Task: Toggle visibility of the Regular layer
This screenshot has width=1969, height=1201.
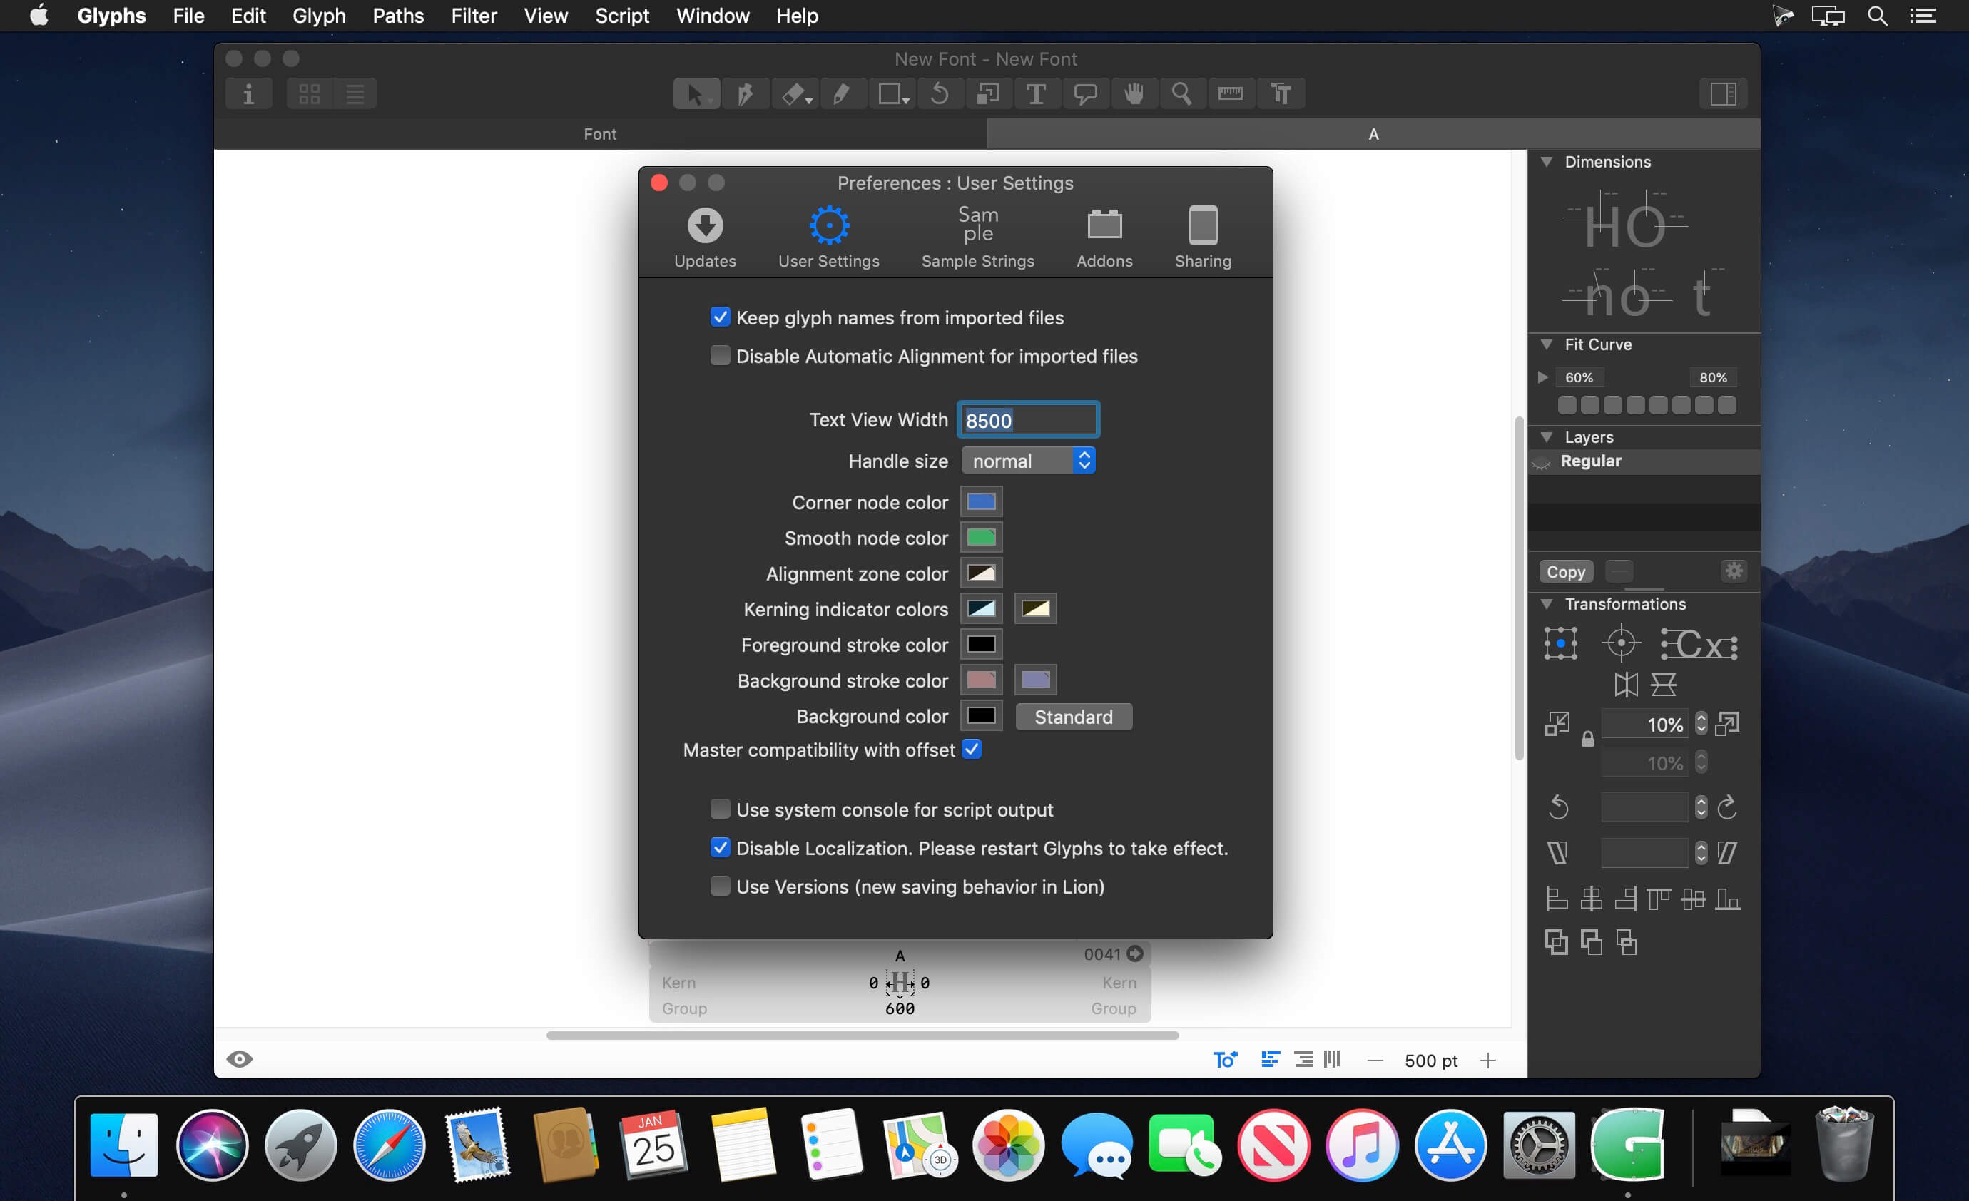Action: (x=1542, y=462)
